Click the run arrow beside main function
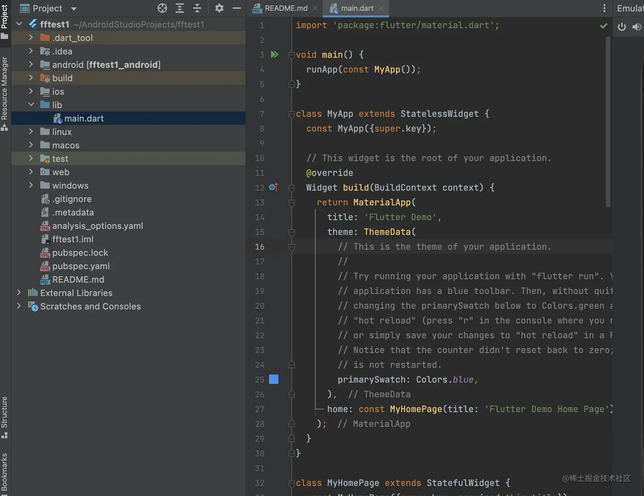The height and width of the screenshot is (496, 644). coord(275,55)
